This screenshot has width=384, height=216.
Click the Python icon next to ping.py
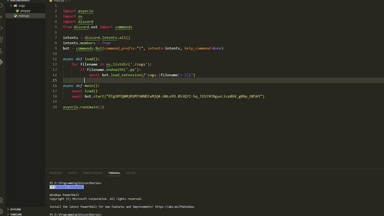(17, 11)
